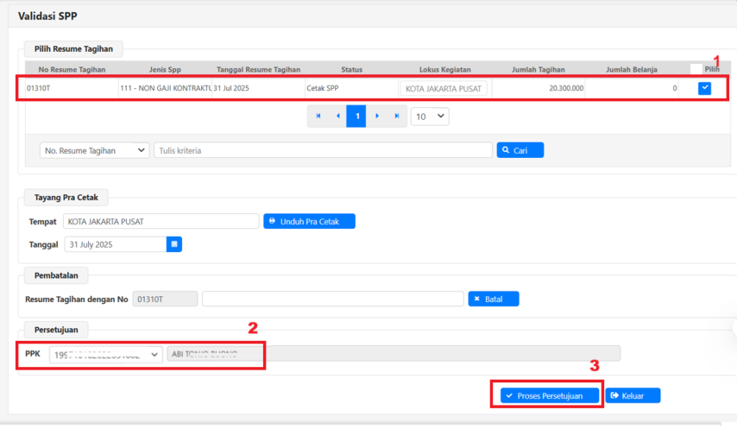Click the Cari search button
The image size is (737, 429).
(x=520, y=150)
